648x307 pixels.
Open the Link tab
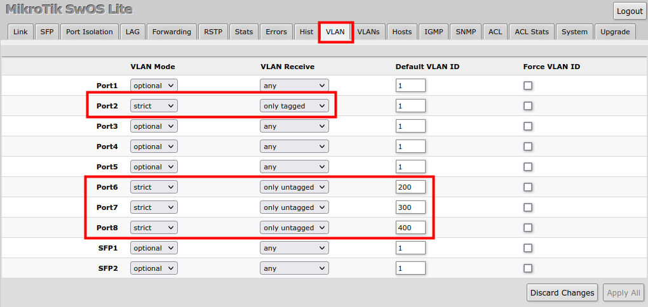(20, 32)
